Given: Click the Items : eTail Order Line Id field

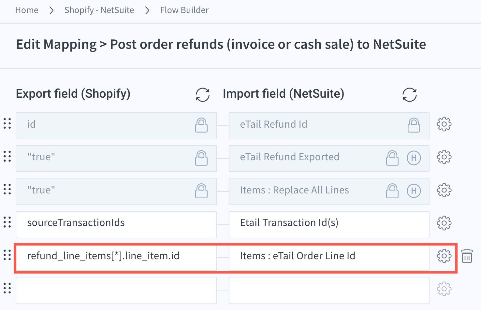Looking at the screenshot, I should click(329, 257).
